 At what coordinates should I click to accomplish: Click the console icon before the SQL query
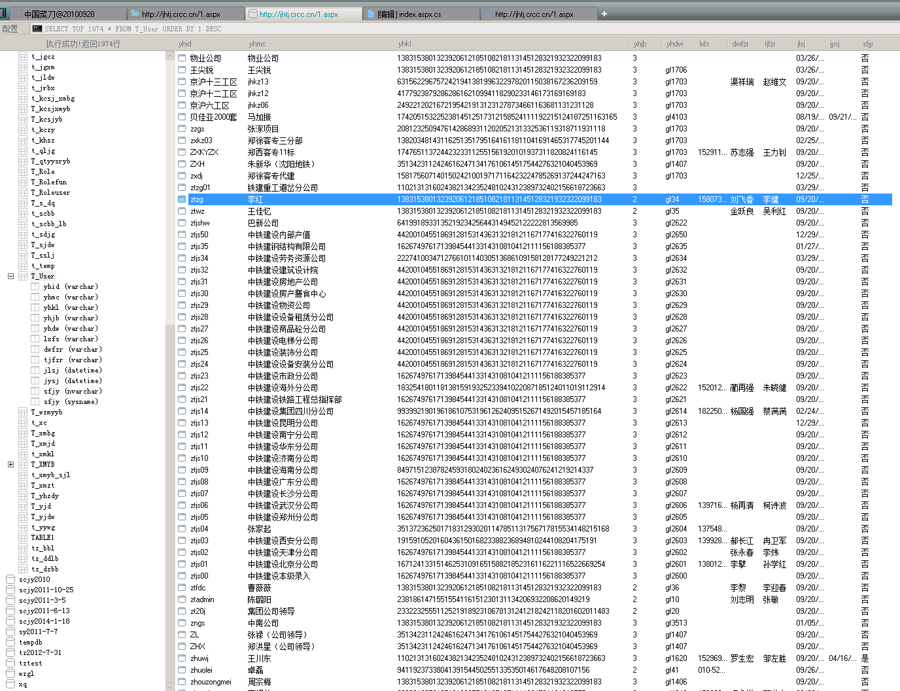coord(37,29)
